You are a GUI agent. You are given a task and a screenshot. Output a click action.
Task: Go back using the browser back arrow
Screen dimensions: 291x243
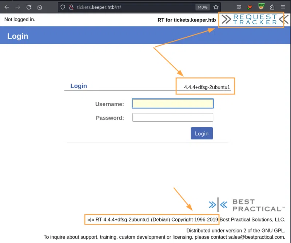(7, 7)
